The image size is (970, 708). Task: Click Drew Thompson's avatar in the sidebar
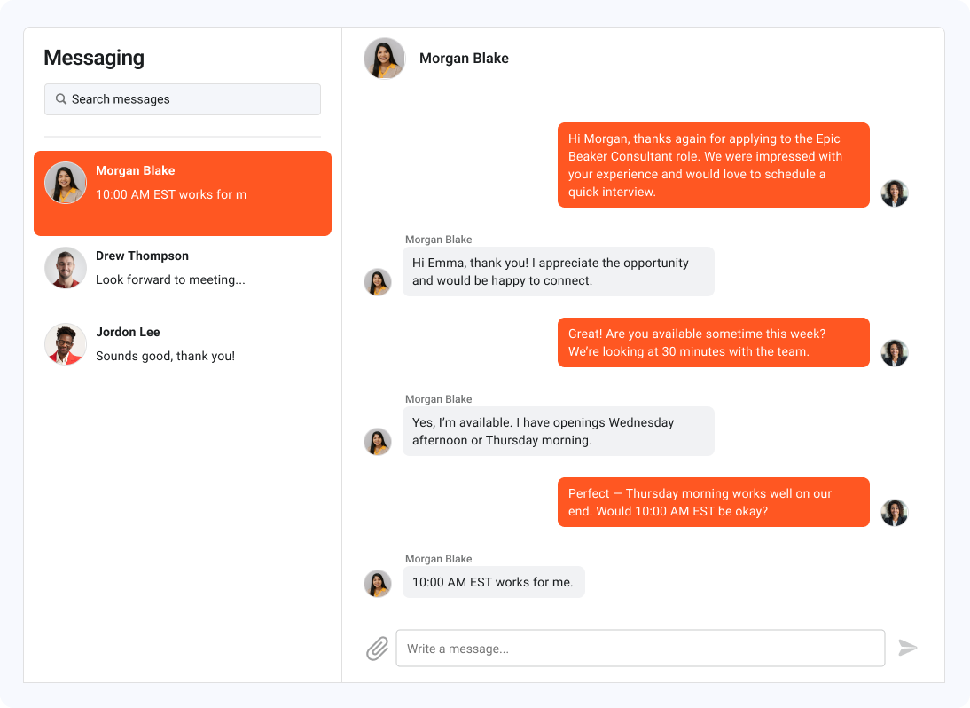pos(66,267)
